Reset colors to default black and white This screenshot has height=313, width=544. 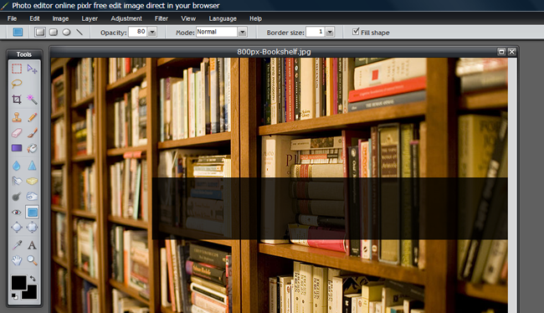[14, 296]
